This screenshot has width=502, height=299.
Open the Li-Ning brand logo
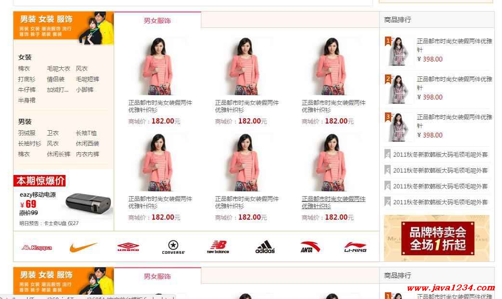tap(356, 247)
